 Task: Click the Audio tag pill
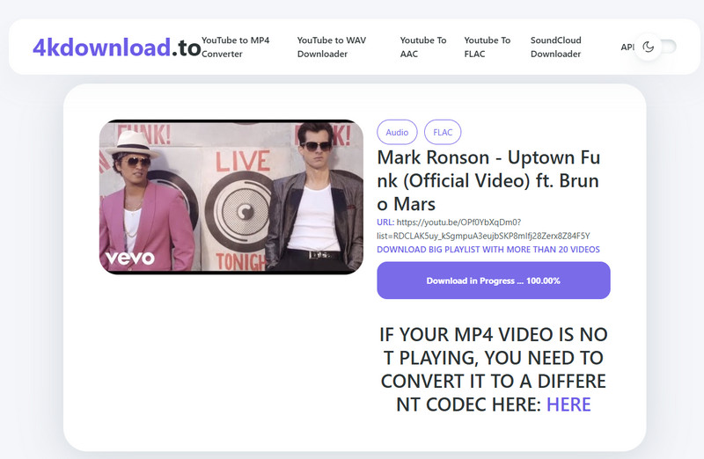[x=397, y=133]
